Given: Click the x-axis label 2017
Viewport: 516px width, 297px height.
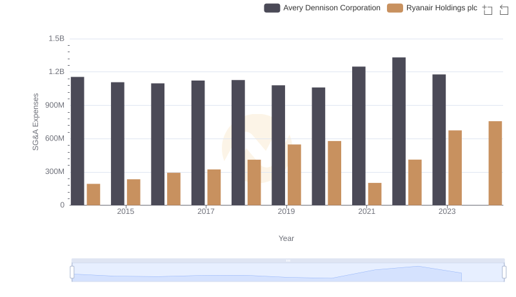Looking at the screenshot, I should tap(206, 211).
